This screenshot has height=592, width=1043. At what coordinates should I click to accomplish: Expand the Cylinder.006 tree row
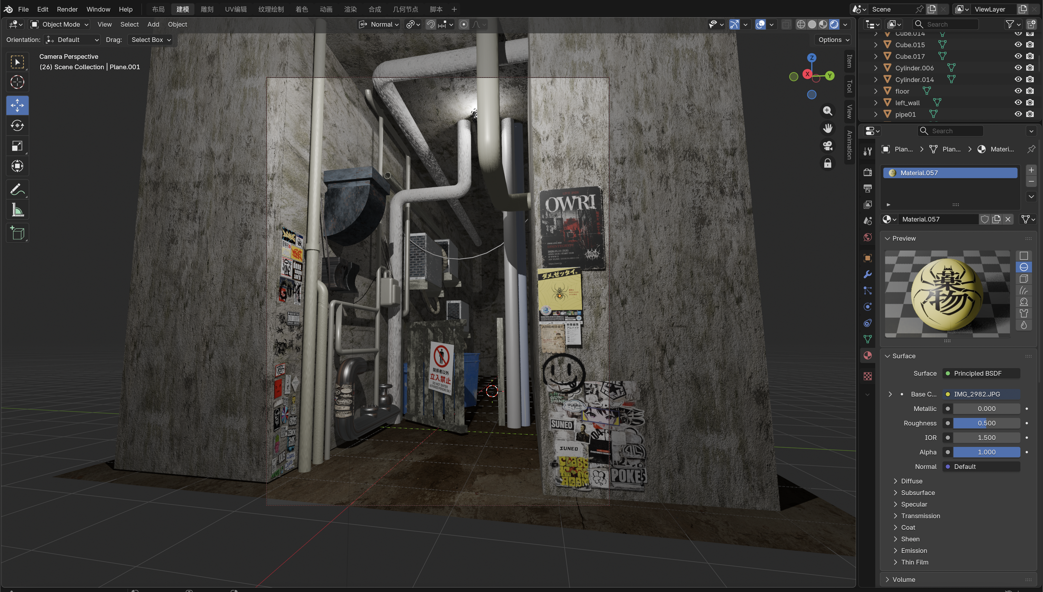[x=876, y=68]
